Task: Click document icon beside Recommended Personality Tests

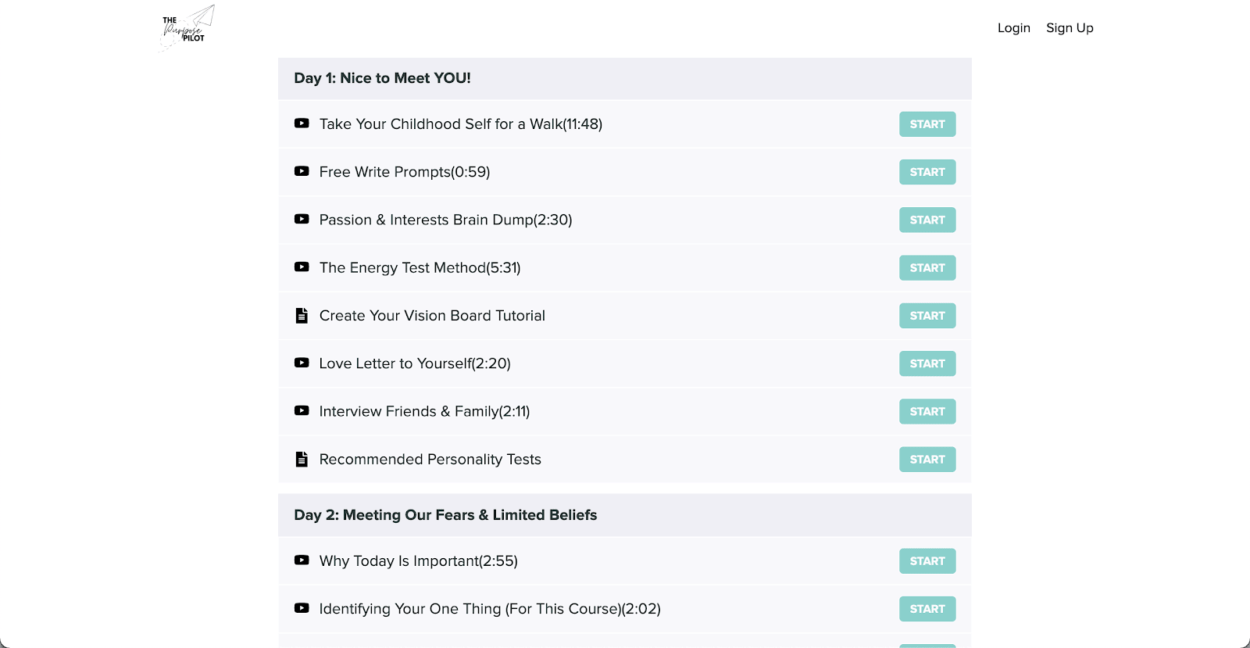Action: tap(302, 459)
